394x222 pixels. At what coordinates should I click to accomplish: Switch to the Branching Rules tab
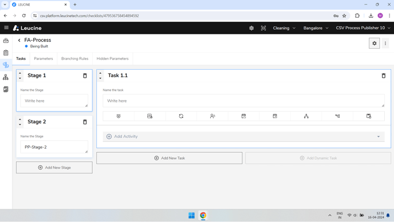click(75, 58)
